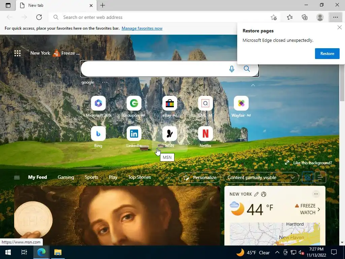Click the weather map thumbnail
This screenshot has width=345, height=259.
275,234
